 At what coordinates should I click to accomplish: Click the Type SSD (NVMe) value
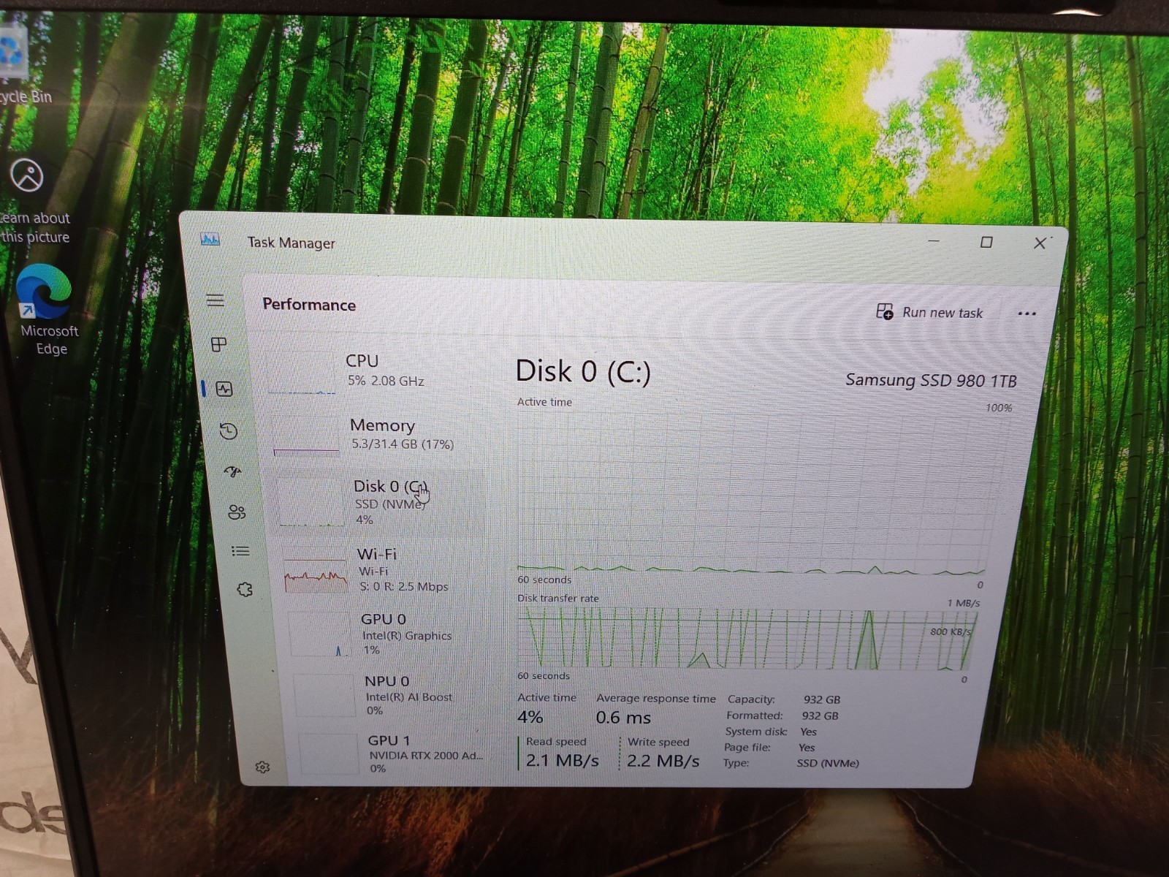point(828,763)
